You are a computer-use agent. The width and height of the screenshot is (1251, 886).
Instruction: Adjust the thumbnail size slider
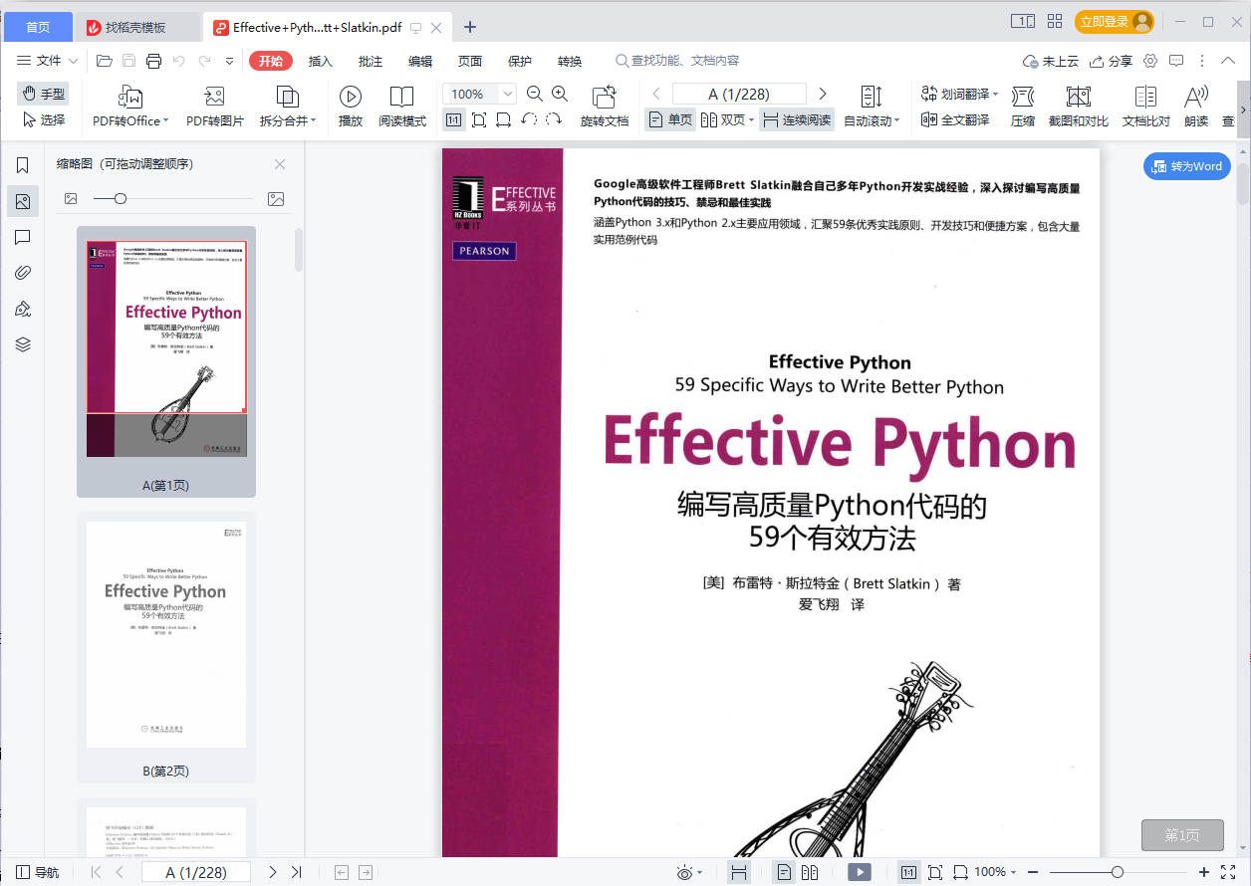pos(121,199)
